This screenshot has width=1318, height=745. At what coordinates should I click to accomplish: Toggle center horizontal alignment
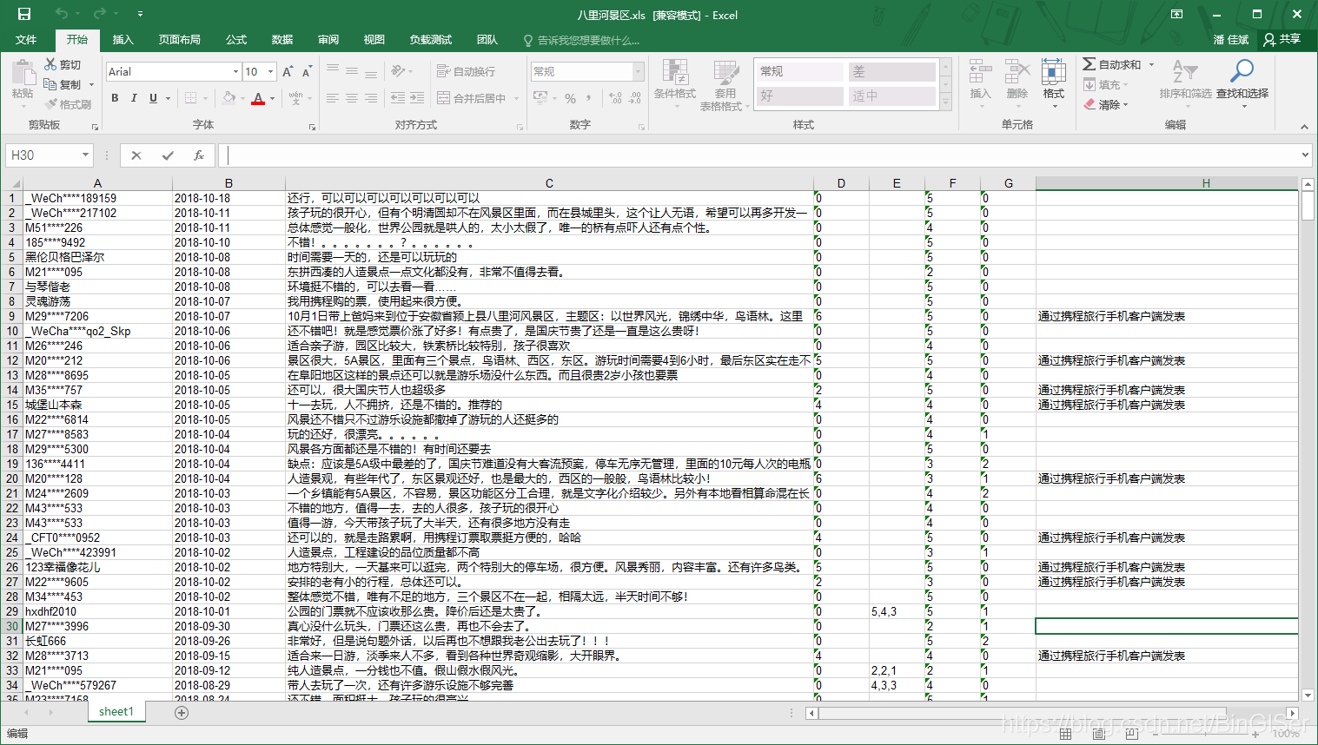click(352, 98)
